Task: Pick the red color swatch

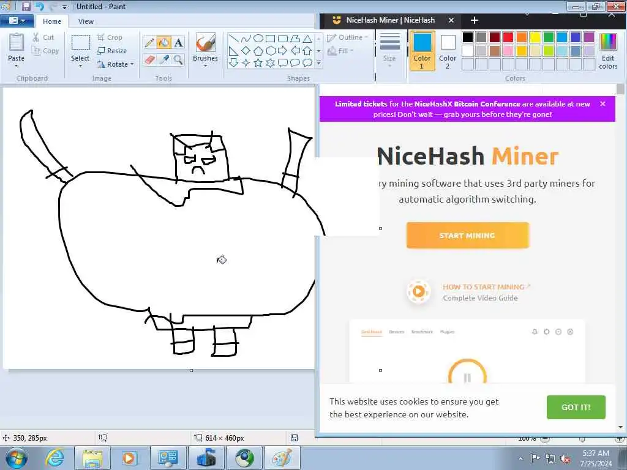Action: (x=508, y=37)
